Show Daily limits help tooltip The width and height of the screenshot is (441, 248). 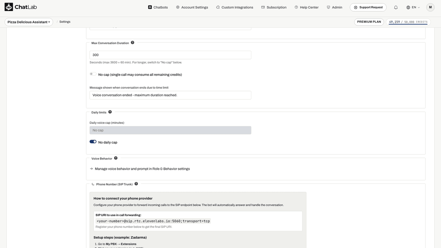[x=110, y=112]
